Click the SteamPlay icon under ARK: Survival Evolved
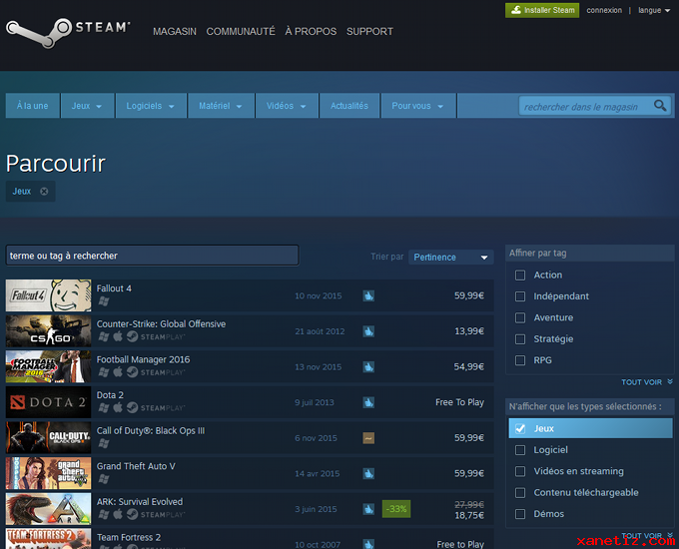 pos(132,514)
